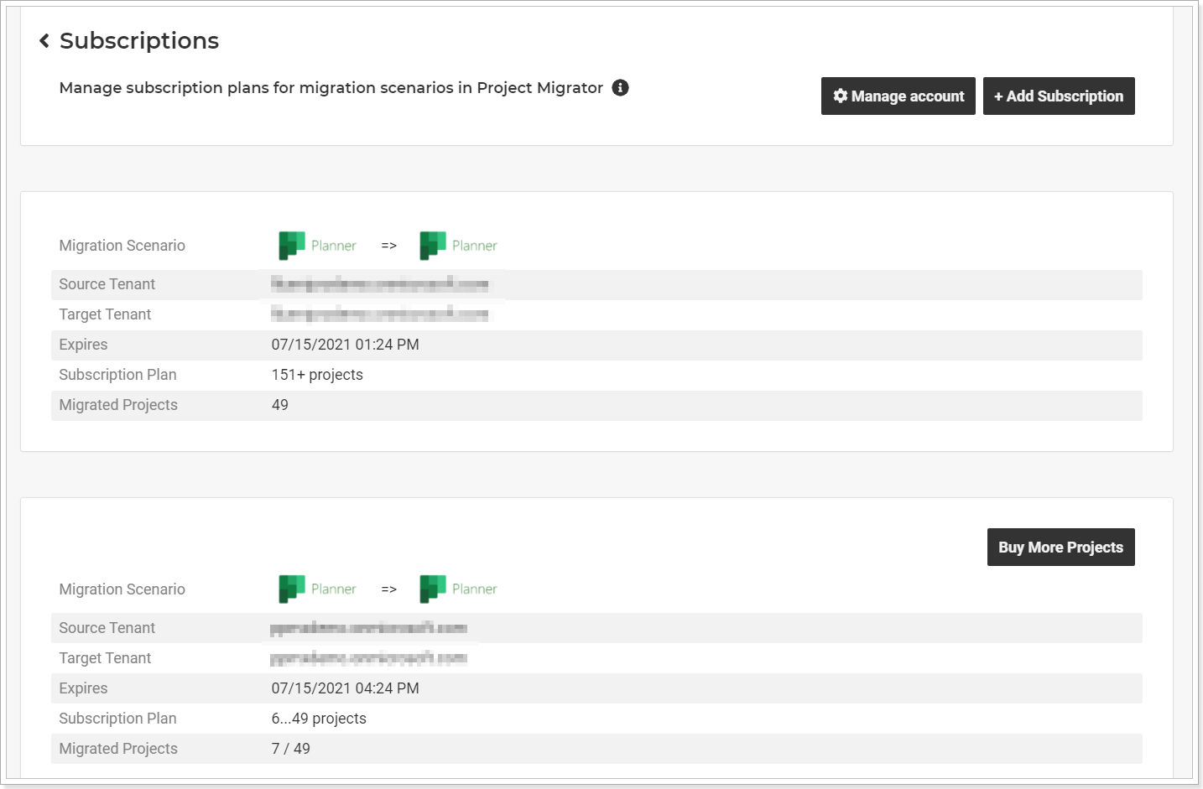Viewport: 1203px width, 789px height.
Task: Click the first Planner target app icon
Action: 431,245
